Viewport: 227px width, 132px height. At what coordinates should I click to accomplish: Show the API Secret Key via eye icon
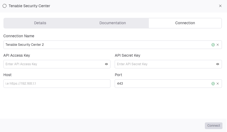click(x=218, y=64)
